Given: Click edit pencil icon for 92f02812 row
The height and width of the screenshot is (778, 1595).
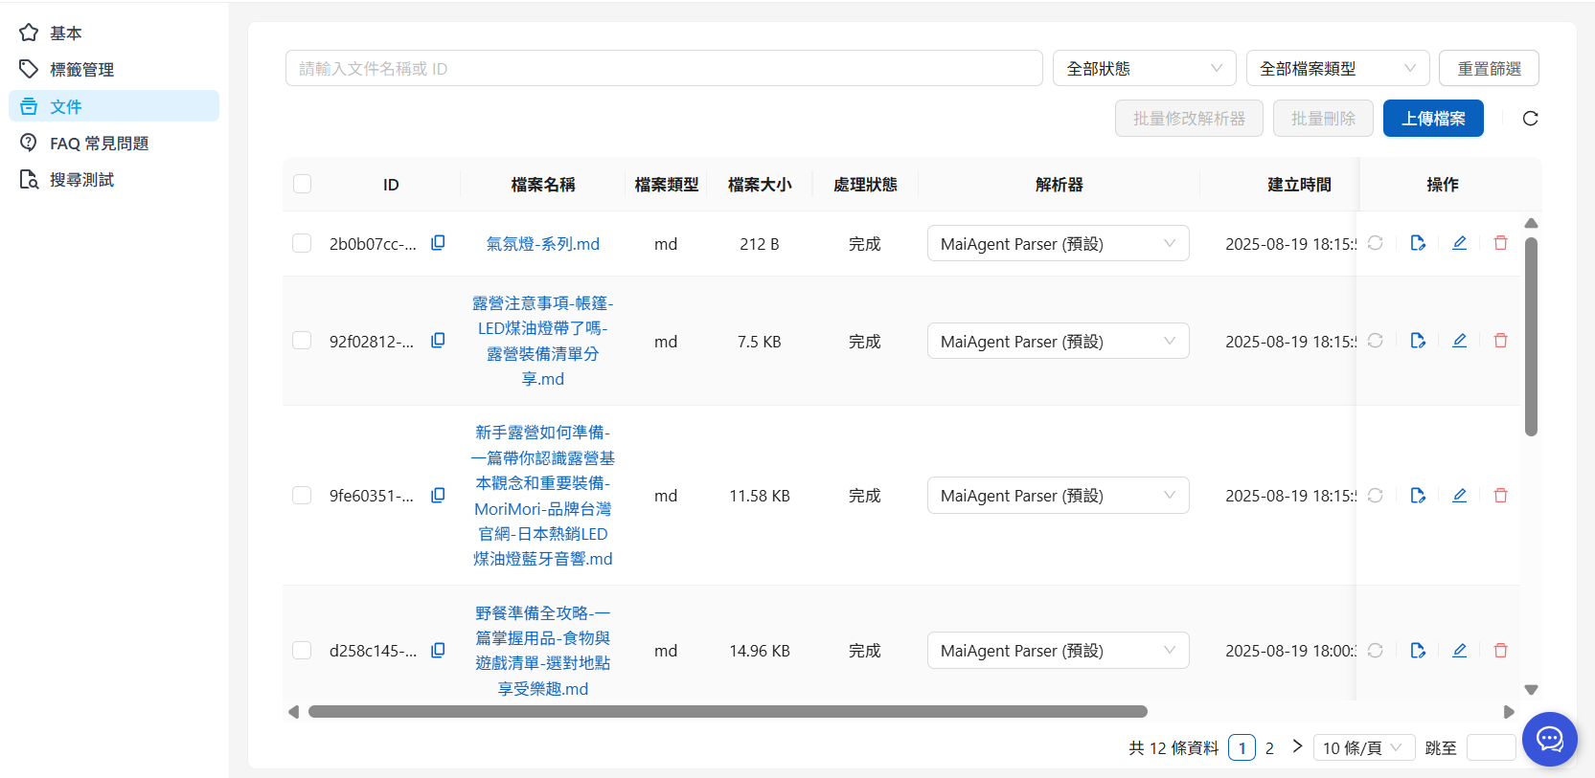Looking at the screenshot, I should 1459,341.
